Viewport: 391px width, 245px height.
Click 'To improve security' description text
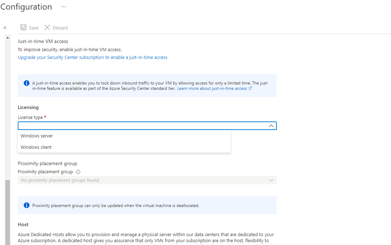[70, 50]
